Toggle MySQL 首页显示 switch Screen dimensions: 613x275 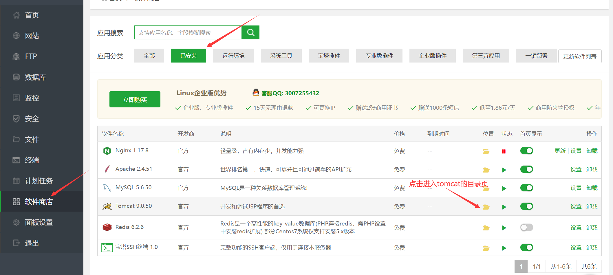[526, 188]
